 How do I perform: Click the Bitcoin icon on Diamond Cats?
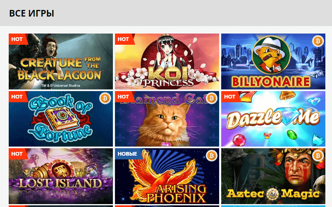[212, 98]
